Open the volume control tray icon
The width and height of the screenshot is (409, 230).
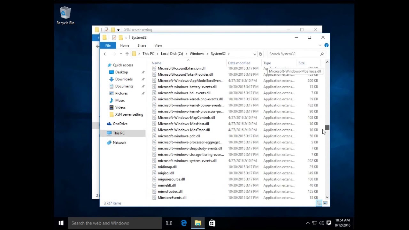coord(322,223)
